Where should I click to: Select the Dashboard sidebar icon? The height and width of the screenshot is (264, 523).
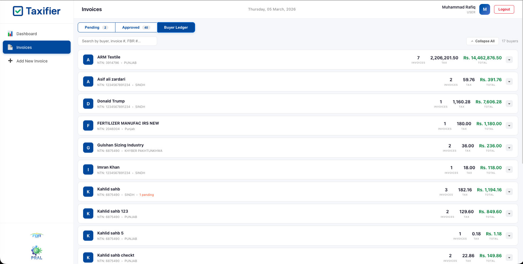10,33
